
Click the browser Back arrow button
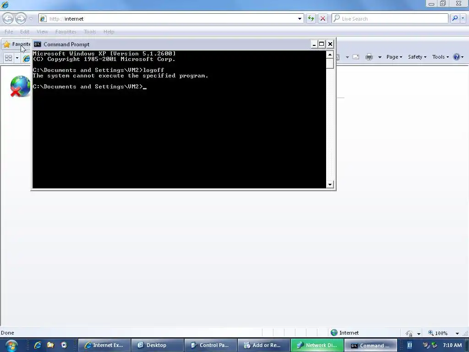(8, 18)
